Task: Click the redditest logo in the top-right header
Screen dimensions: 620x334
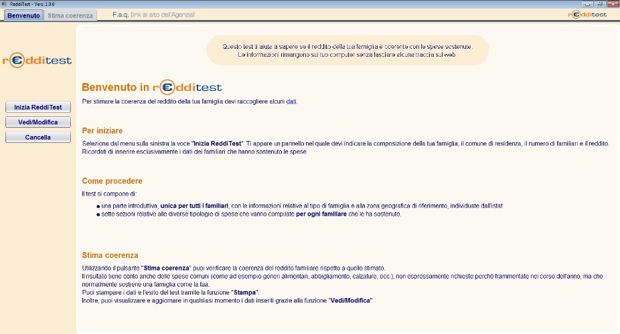Action: pyautogui.click(x=587, y=14)
